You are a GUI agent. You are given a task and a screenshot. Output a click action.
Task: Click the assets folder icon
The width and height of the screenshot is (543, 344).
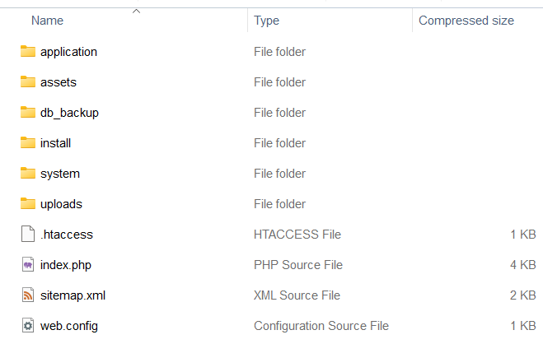pos(28,82)
